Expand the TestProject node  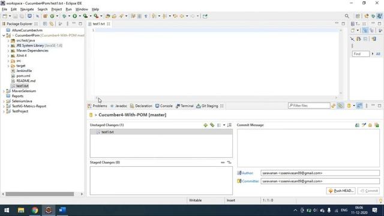point(4,112)
